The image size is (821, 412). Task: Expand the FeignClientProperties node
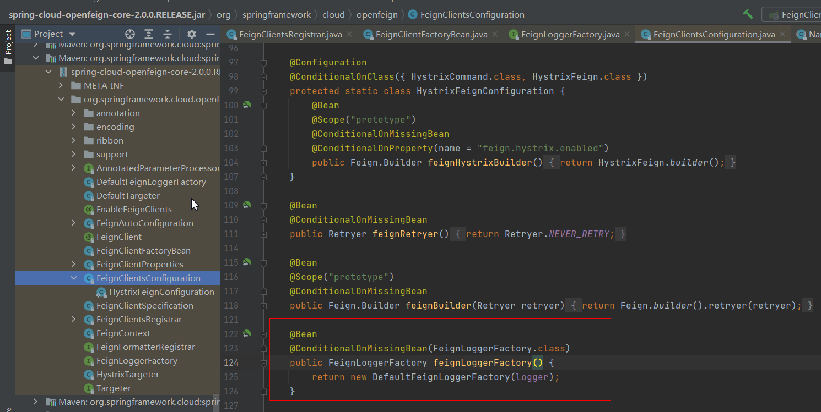(74, 265)
